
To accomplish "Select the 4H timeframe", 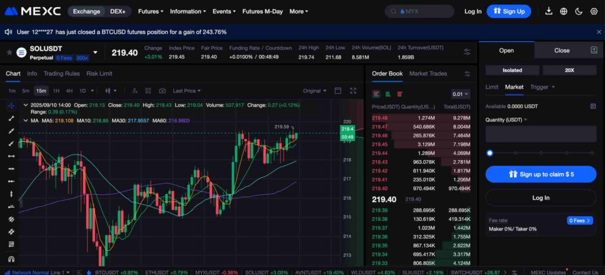I will coord(69,91).
